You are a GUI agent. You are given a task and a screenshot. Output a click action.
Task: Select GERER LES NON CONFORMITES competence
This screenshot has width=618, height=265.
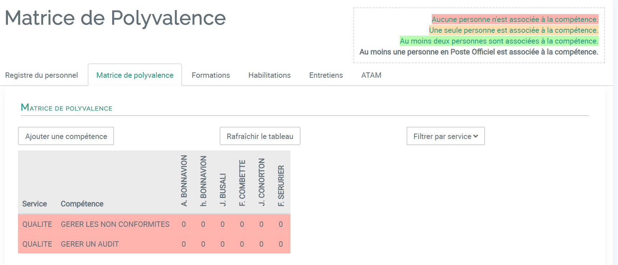[x=115, y=224]
